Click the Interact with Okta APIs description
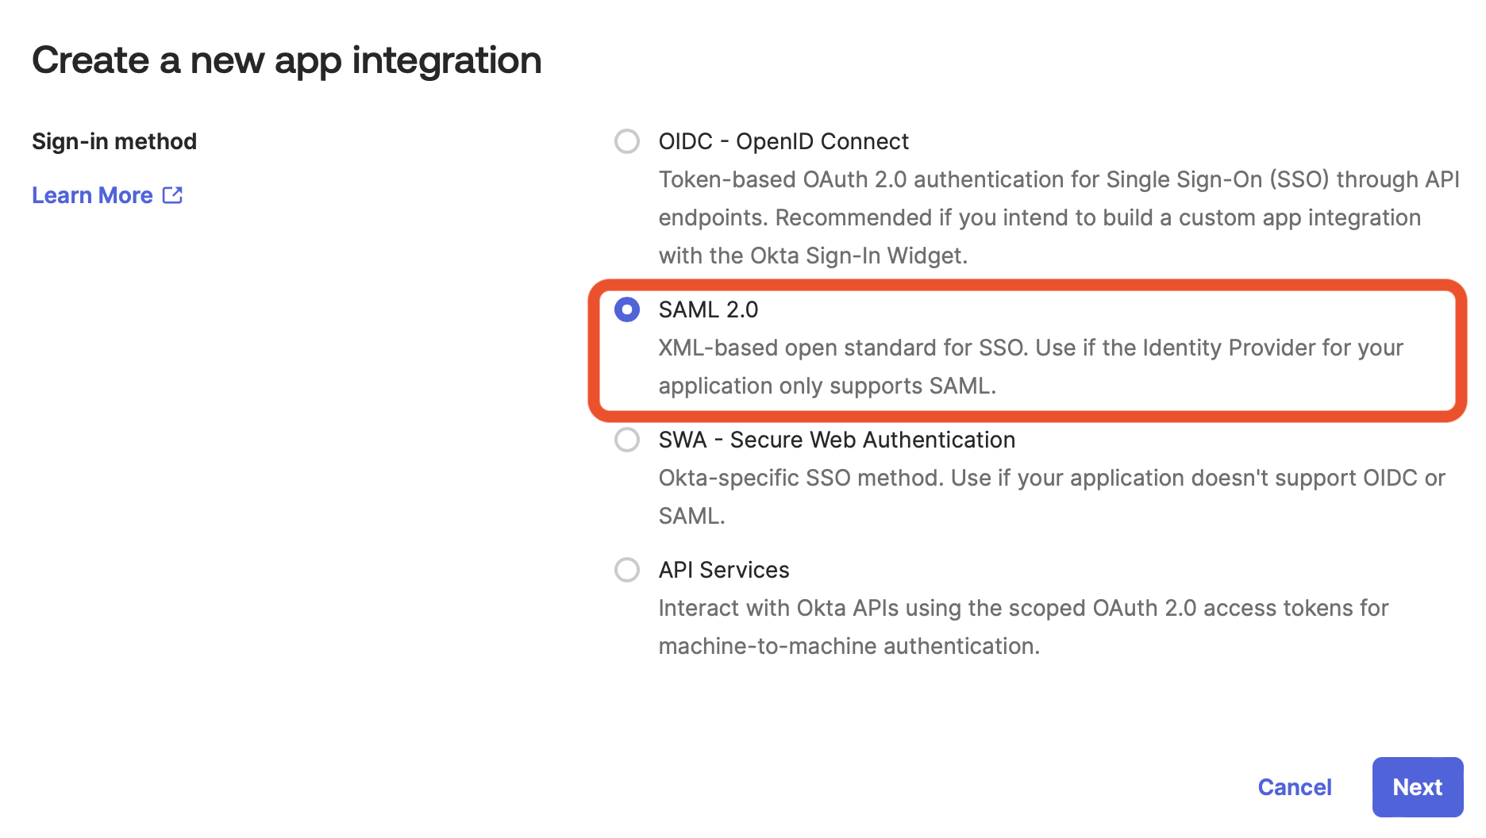The height and width of the screenshot is (838, 1486). (1023, 609)
